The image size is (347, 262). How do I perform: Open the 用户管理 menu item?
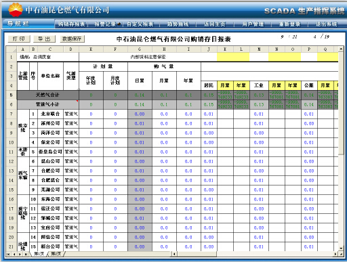point(253,24)
